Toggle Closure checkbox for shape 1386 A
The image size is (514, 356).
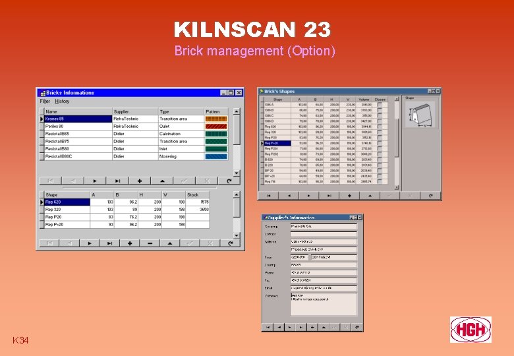[380, 105]
